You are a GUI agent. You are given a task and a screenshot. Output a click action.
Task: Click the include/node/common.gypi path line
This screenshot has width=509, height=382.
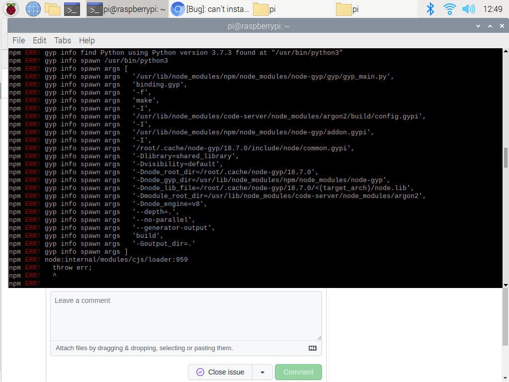click(x=244, y=148)
